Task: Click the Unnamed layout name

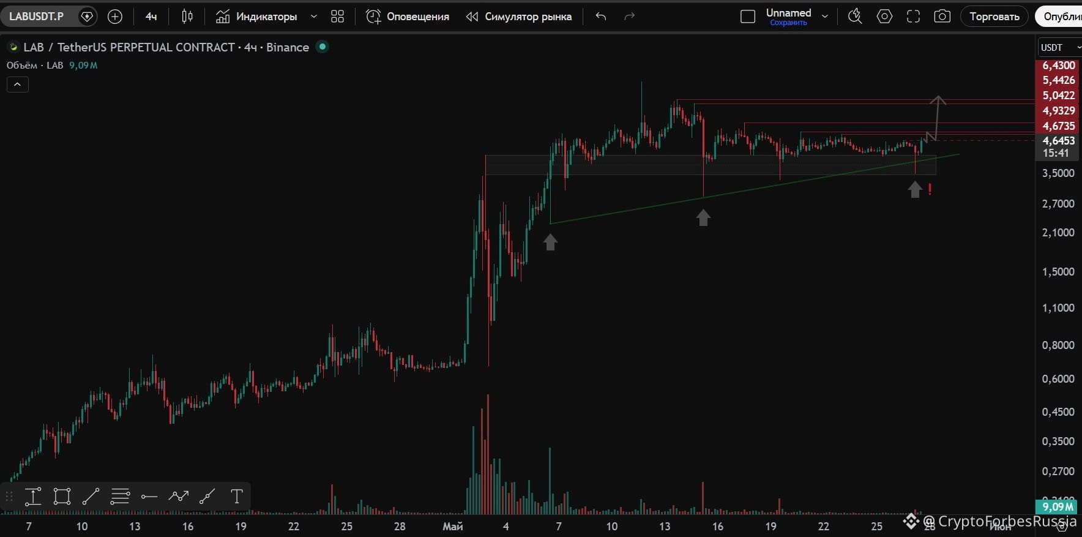Action: pos(788,13)
